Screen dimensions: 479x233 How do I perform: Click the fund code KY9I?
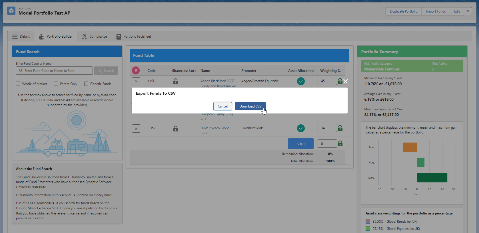click(x=151, y=81)
